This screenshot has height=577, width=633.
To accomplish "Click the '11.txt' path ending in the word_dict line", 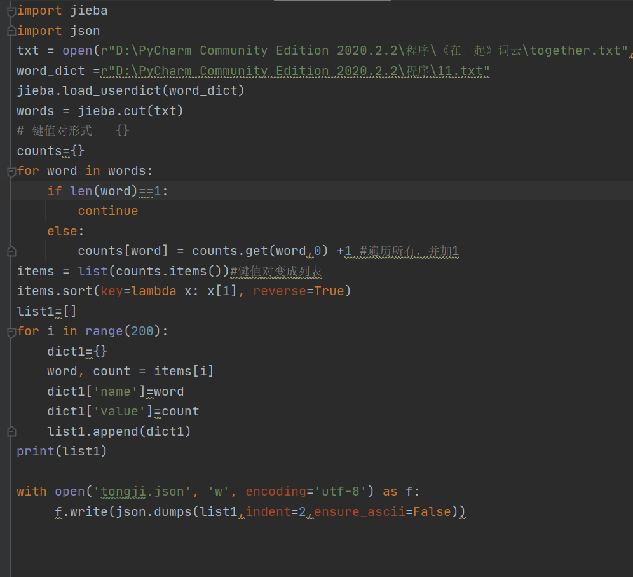I will 459,71.
